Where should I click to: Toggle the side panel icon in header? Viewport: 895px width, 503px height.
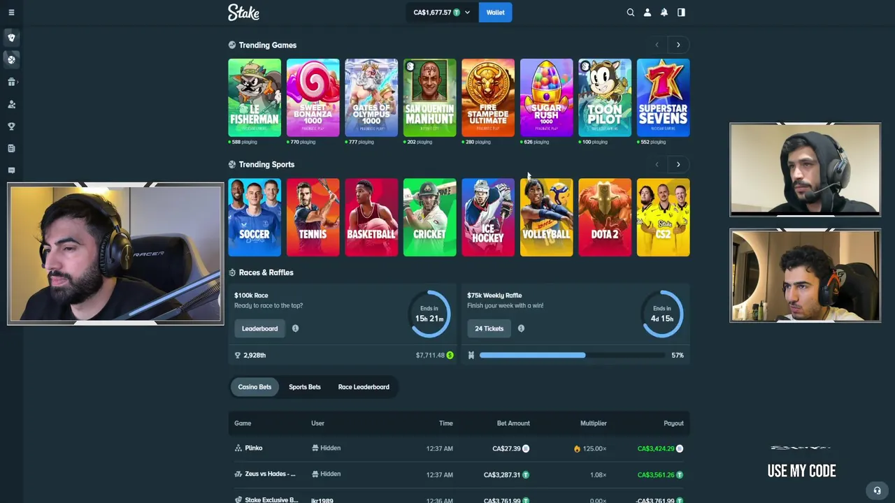681,13
